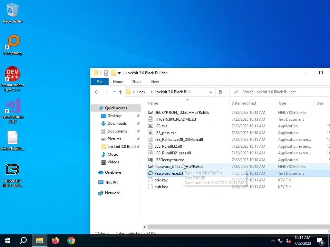
Task: Open Music in navigation pane
Action: click(x=112, y=154)
